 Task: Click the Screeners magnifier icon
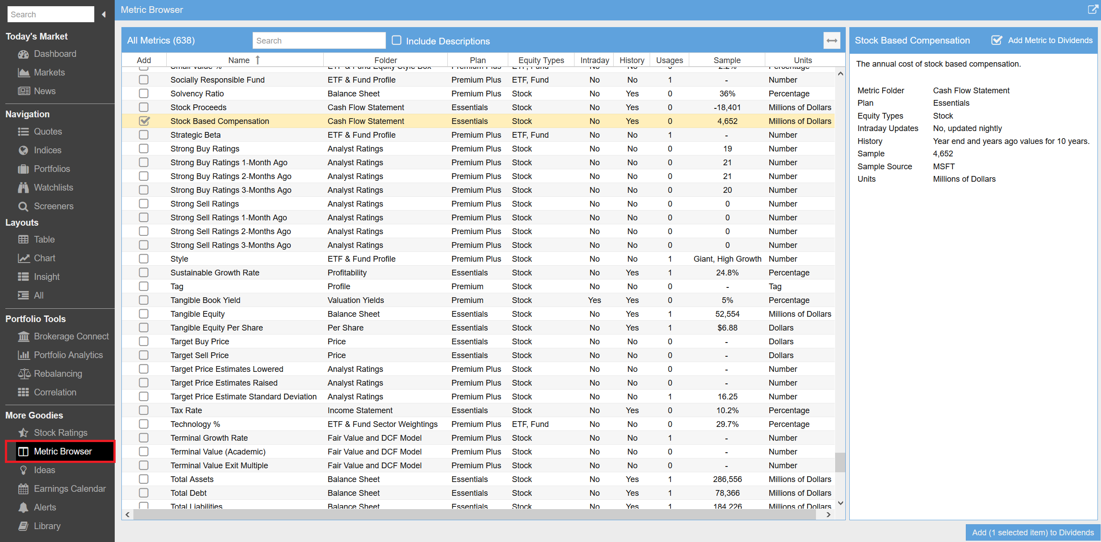coord(23,206)
